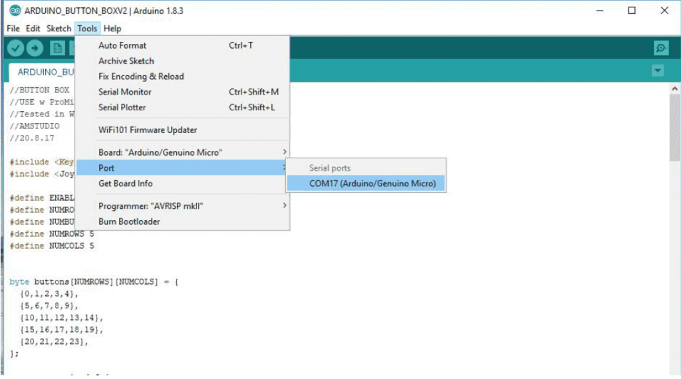The image size is (681, 379).
Task: Launch WiFi101 Firmware Updater
Action: 148,130
